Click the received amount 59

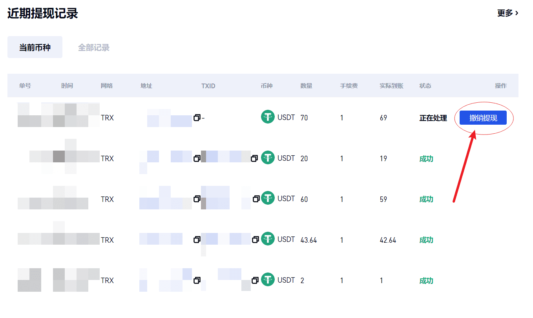[x=383, y=199]
